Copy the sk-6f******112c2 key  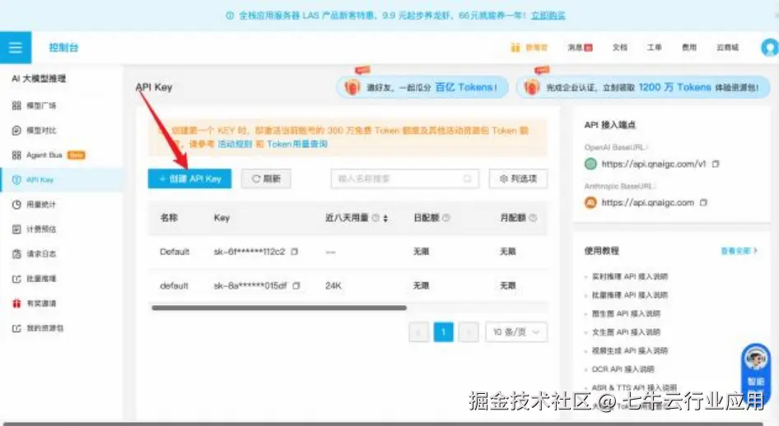tap(295, 252)
